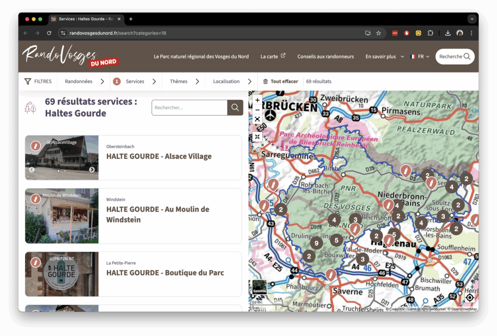Click the Boutique du Parc Halte Gourde thumbnail
The image size is (497, 336).
62,274
